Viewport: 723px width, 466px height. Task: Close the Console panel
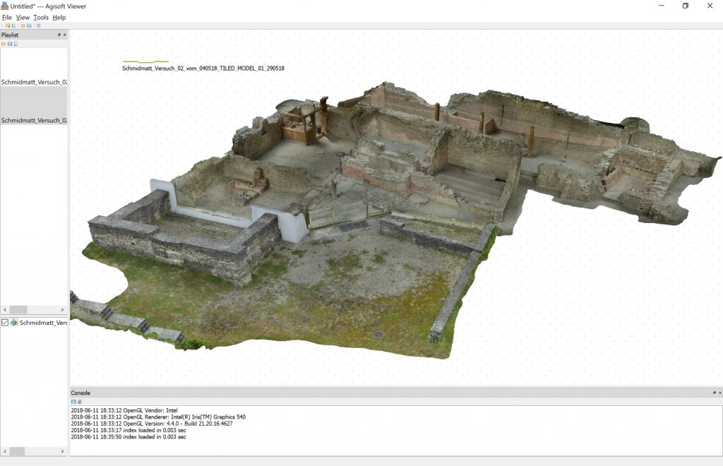(x=719, y=393)
